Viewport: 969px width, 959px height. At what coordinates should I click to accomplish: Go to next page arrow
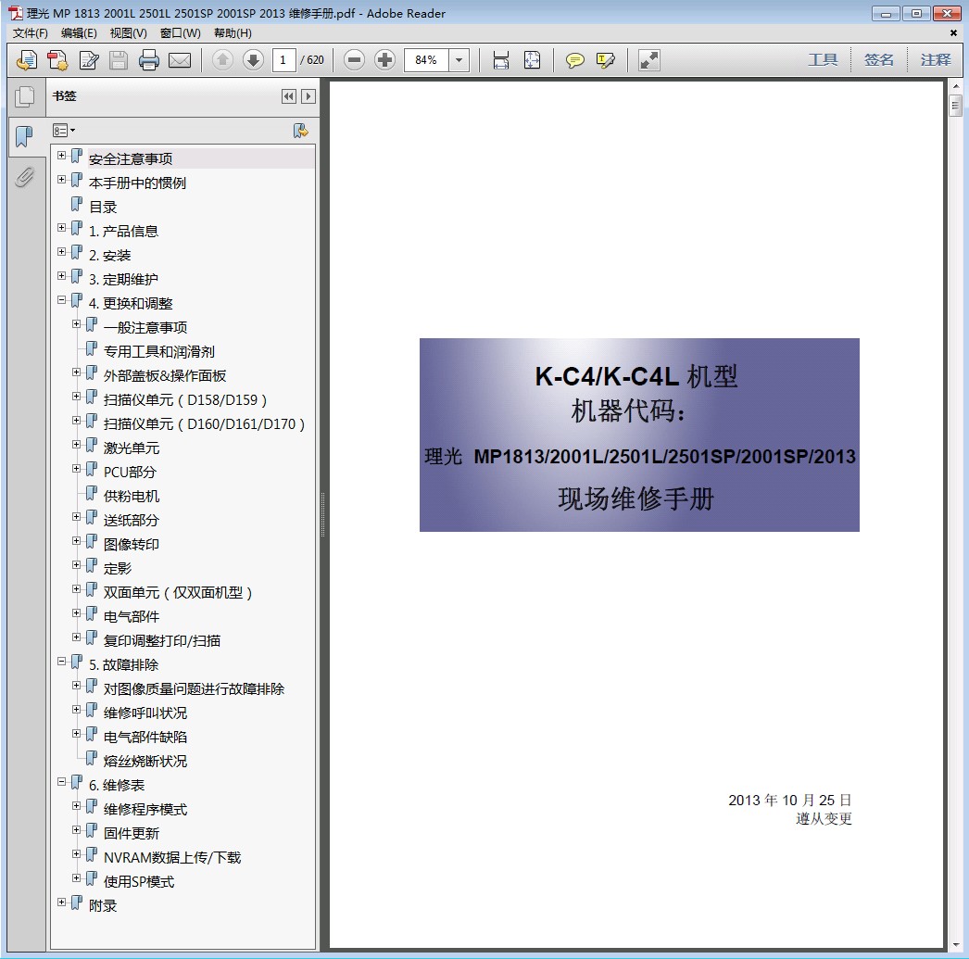[x=253, y=60]
